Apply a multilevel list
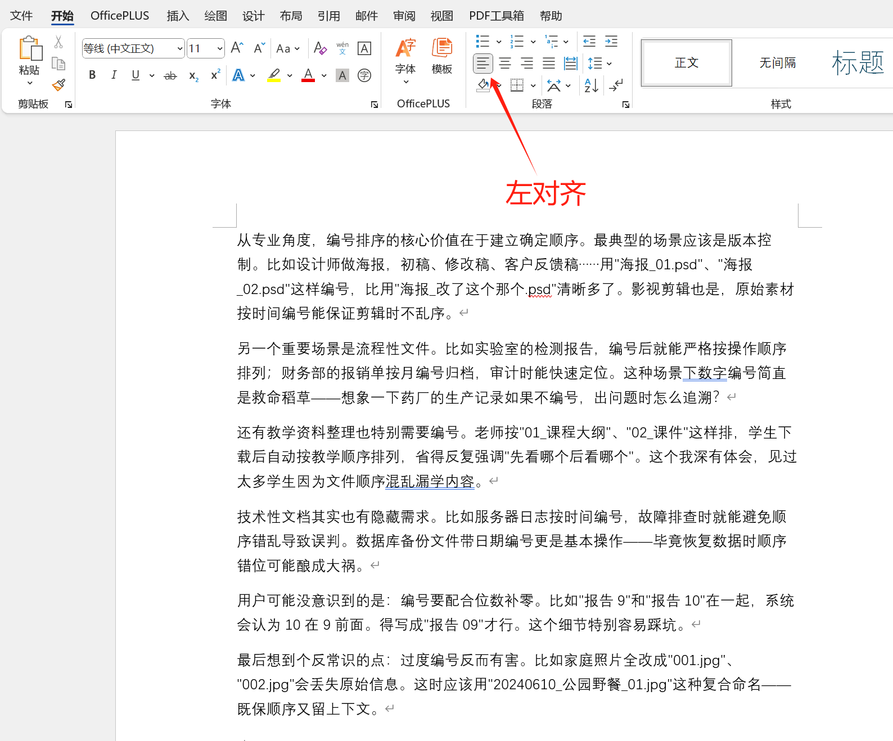The height and width of the screenshot is (741, 893). point(552,41)
